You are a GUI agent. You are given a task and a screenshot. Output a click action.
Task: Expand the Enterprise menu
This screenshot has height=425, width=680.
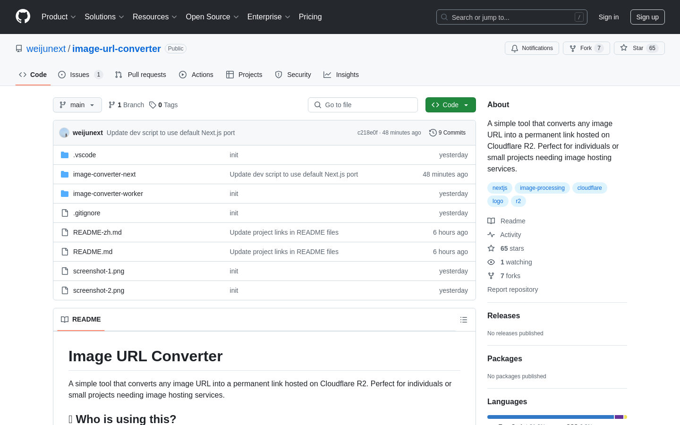coord(269,17)
